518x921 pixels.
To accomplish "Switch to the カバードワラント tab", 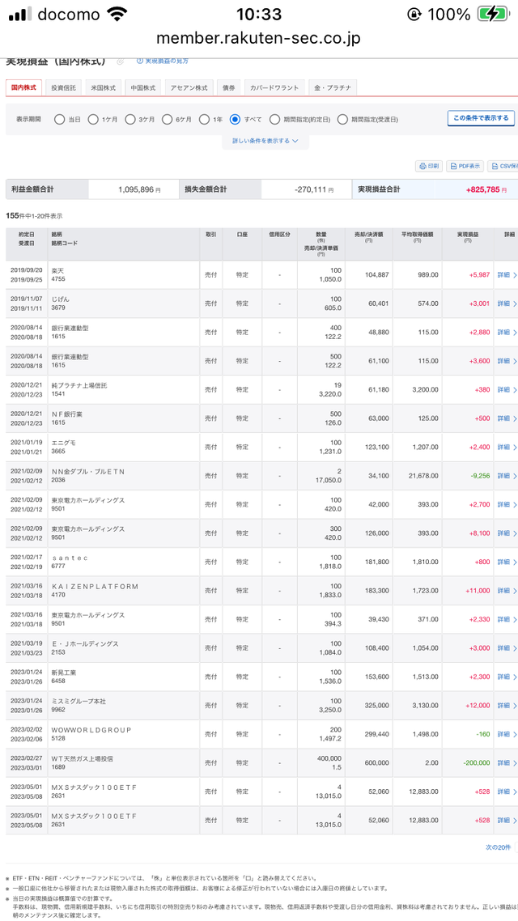I will 274,87.
